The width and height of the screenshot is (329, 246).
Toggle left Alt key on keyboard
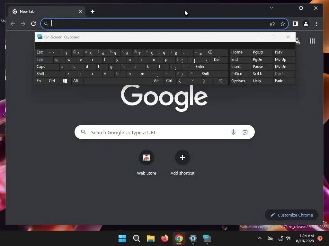[x=77, y=81]
